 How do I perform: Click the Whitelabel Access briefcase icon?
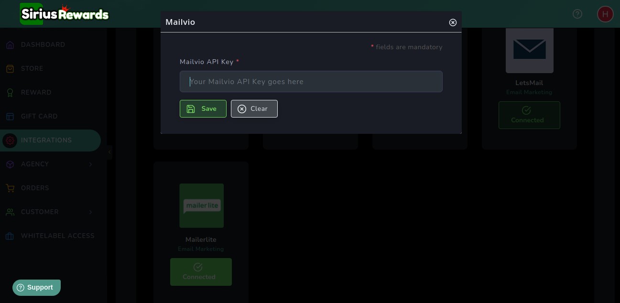click(x=10, y=236)
